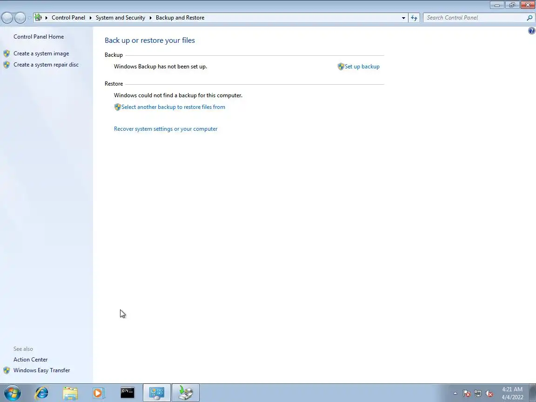Click the shield icon beside Create a system image

coord(7,54)
